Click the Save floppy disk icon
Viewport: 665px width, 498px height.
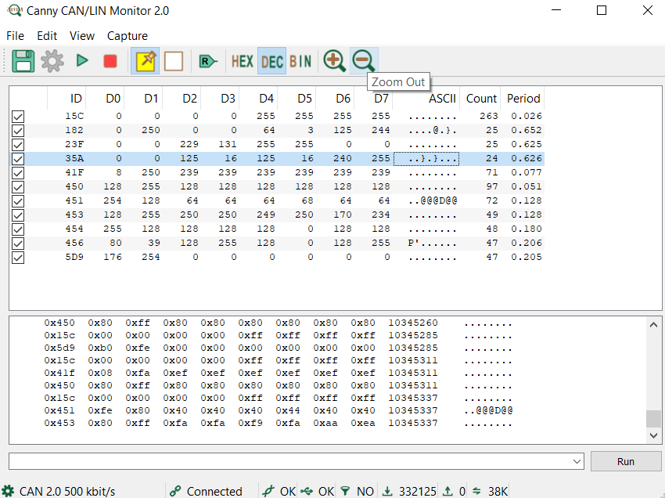pyautogui.click(x=23, y=61)
